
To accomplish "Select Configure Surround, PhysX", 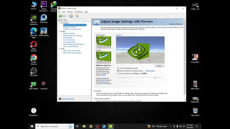I will coord(72,29).
